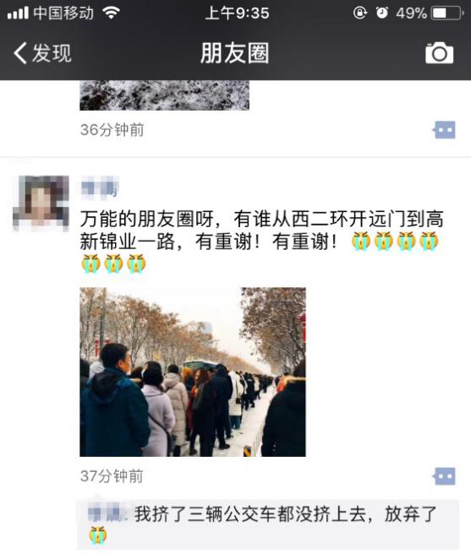This screenshot has width=471, height=559.
Task: Tap the crying emoji in the comment
Action: (98, 535)
